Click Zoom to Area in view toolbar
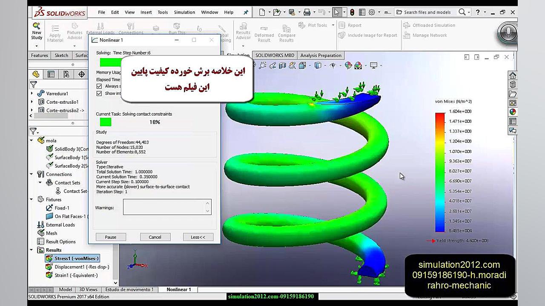The width and height of the screenshot is (545, 306). [x=263, y=65]
